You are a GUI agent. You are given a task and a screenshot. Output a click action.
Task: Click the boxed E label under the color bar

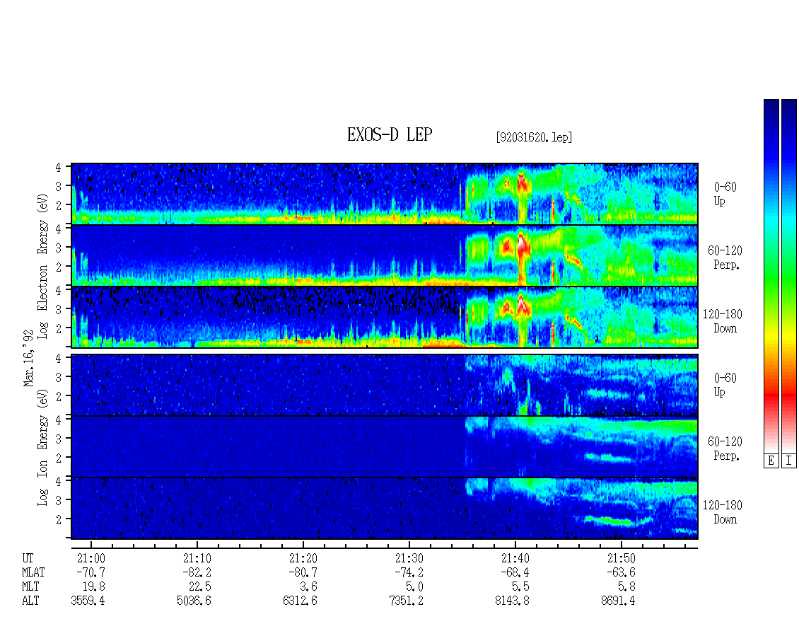click(x=771, y=461)
